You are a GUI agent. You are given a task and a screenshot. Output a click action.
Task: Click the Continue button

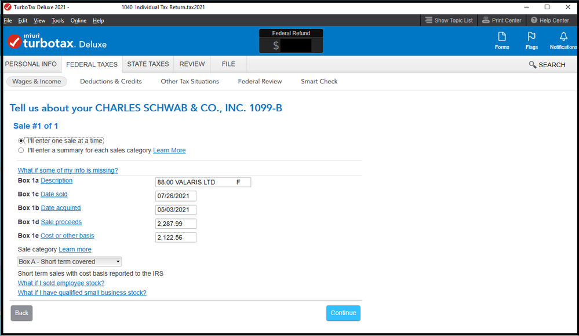[x=343, y=313]
